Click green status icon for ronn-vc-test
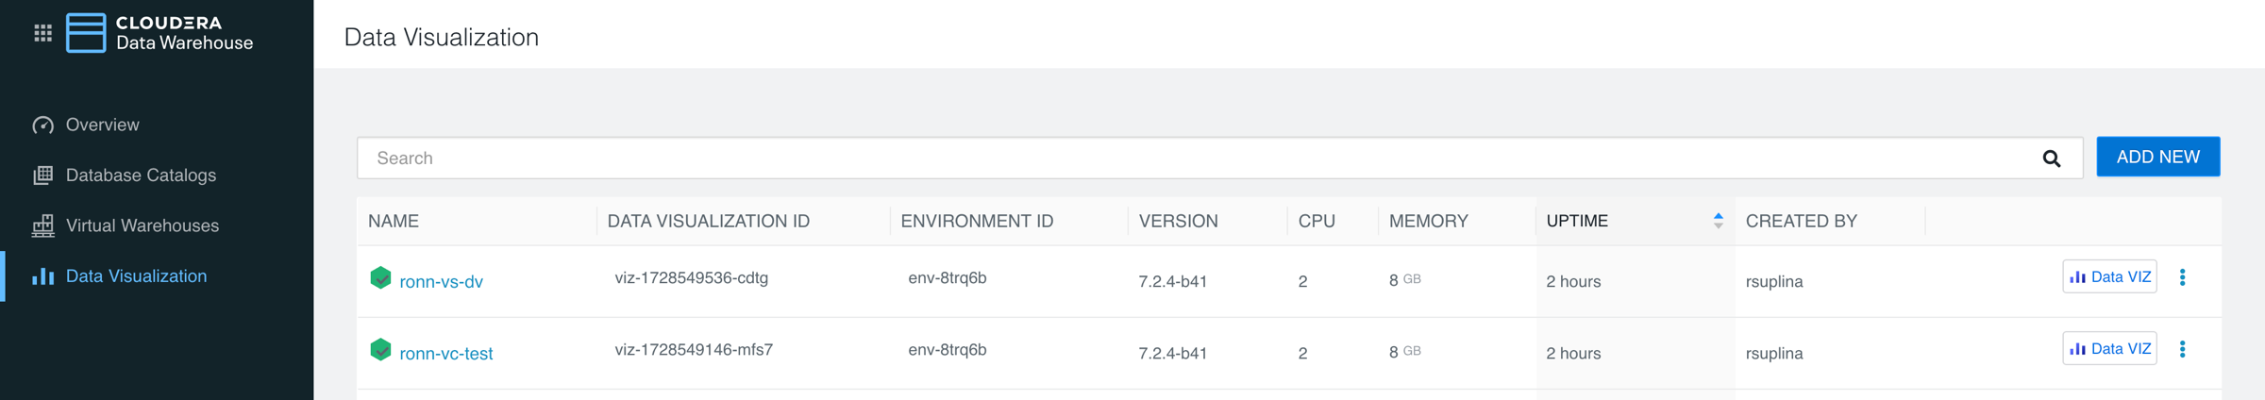 pyautogui.click(x=380, y=350)
